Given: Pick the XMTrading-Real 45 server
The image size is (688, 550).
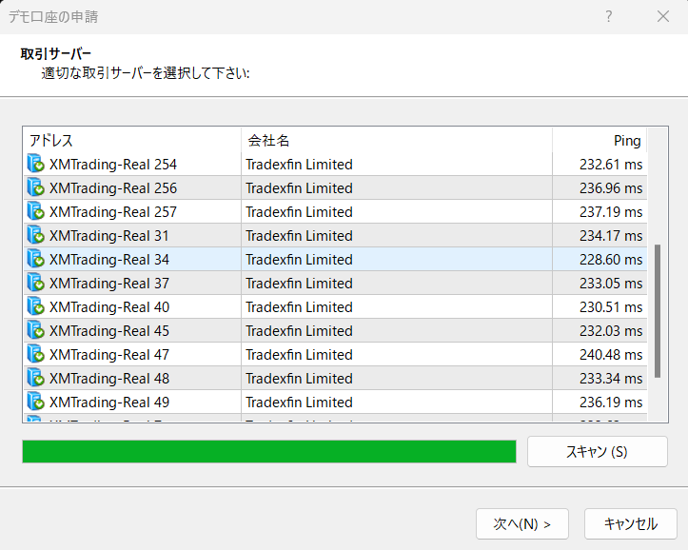Looking at the screenshot, I should tap(336, 330).
